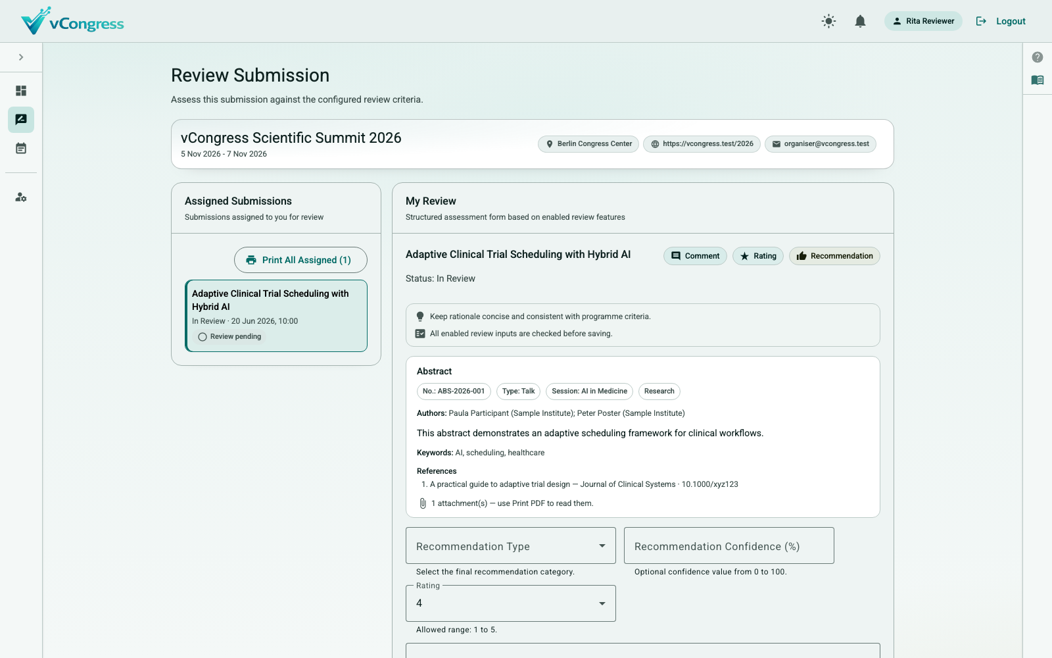Click the Comment feature chip

tap(695, 256)
